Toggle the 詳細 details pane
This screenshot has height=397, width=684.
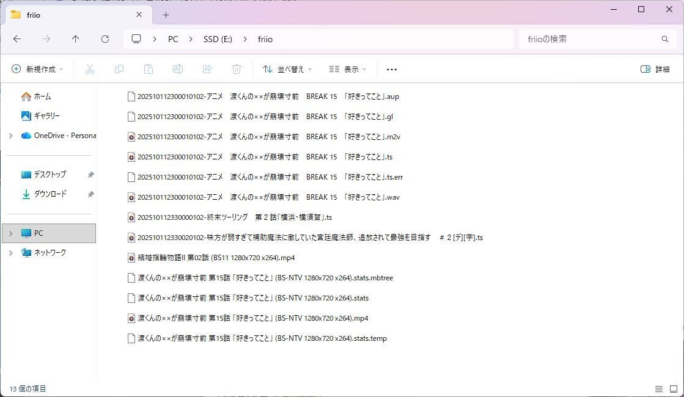click(x=655, y=70)
